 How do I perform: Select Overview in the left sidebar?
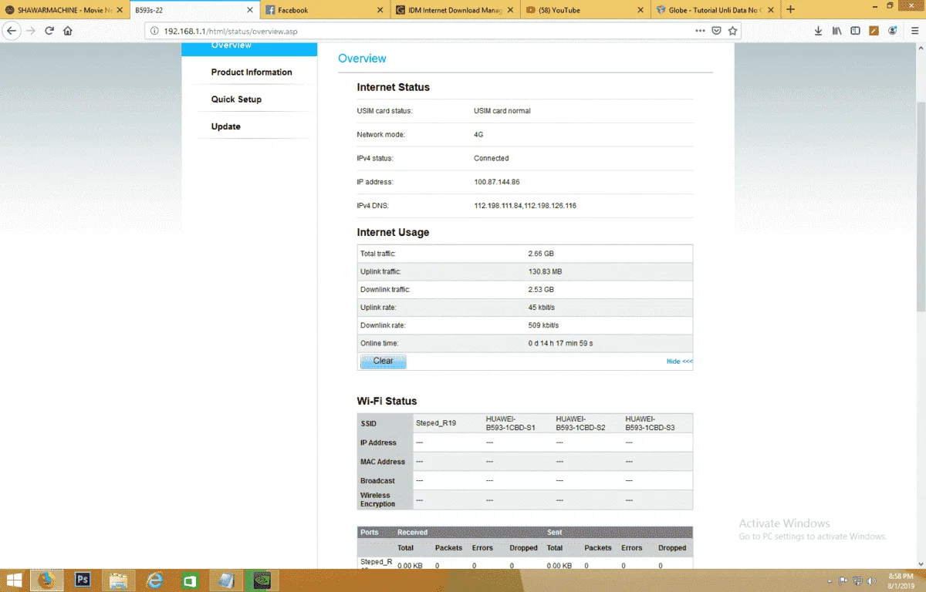[249, 48]
